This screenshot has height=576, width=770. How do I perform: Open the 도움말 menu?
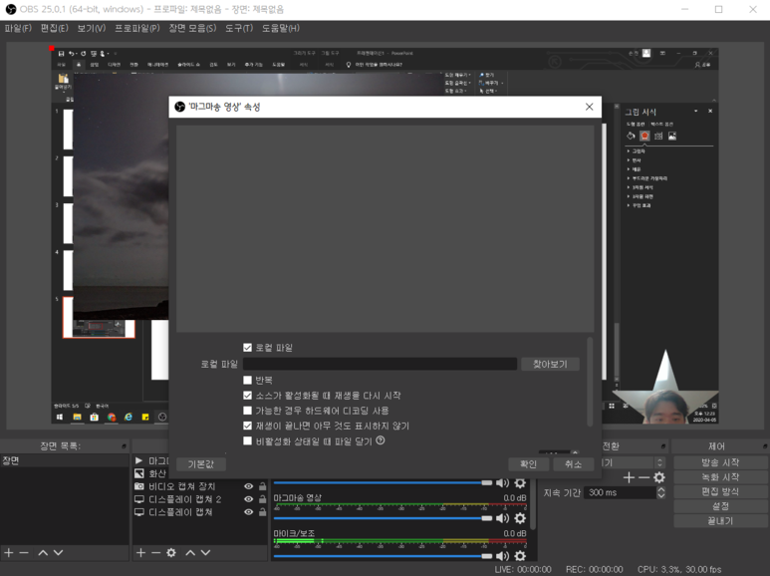point(280,28)
